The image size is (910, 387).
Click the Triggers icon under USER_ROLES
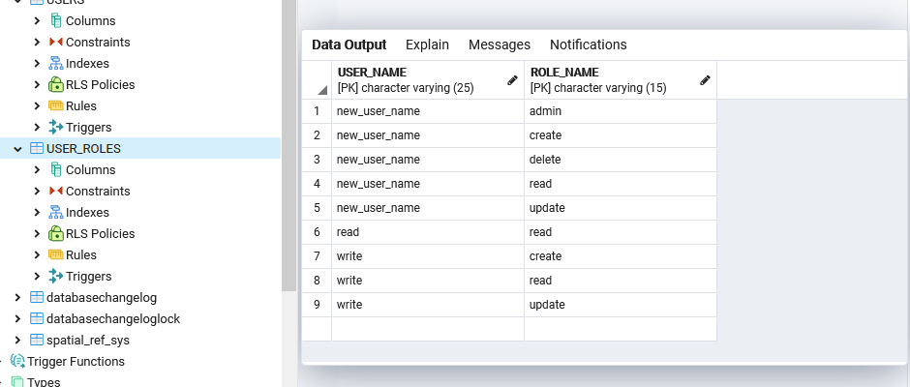56,276
